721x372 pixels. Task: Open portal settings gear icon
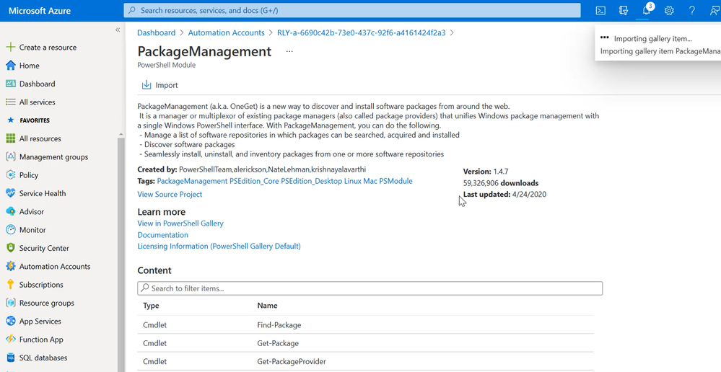(x=669, y=11)
